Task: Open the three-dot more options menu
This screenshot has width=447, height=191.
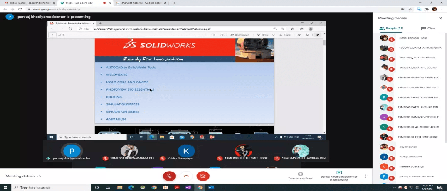Action: pyautogui.click(x=366, y=176)
